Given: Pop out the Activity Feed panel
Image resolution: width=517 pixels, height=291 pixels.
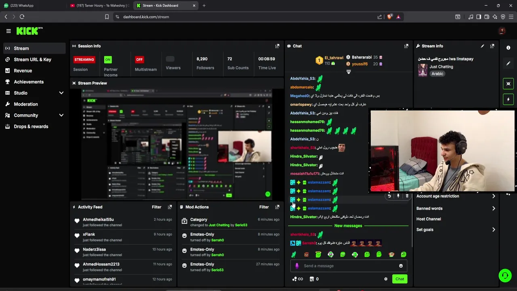Looking at the screenshot, I should pos(170,207).
